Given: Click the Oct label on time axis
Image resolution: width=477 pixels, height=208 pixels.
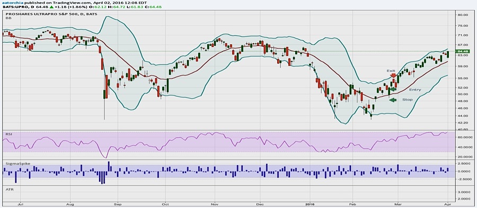Looking at the screenshot, I should [x=165, y=205].
